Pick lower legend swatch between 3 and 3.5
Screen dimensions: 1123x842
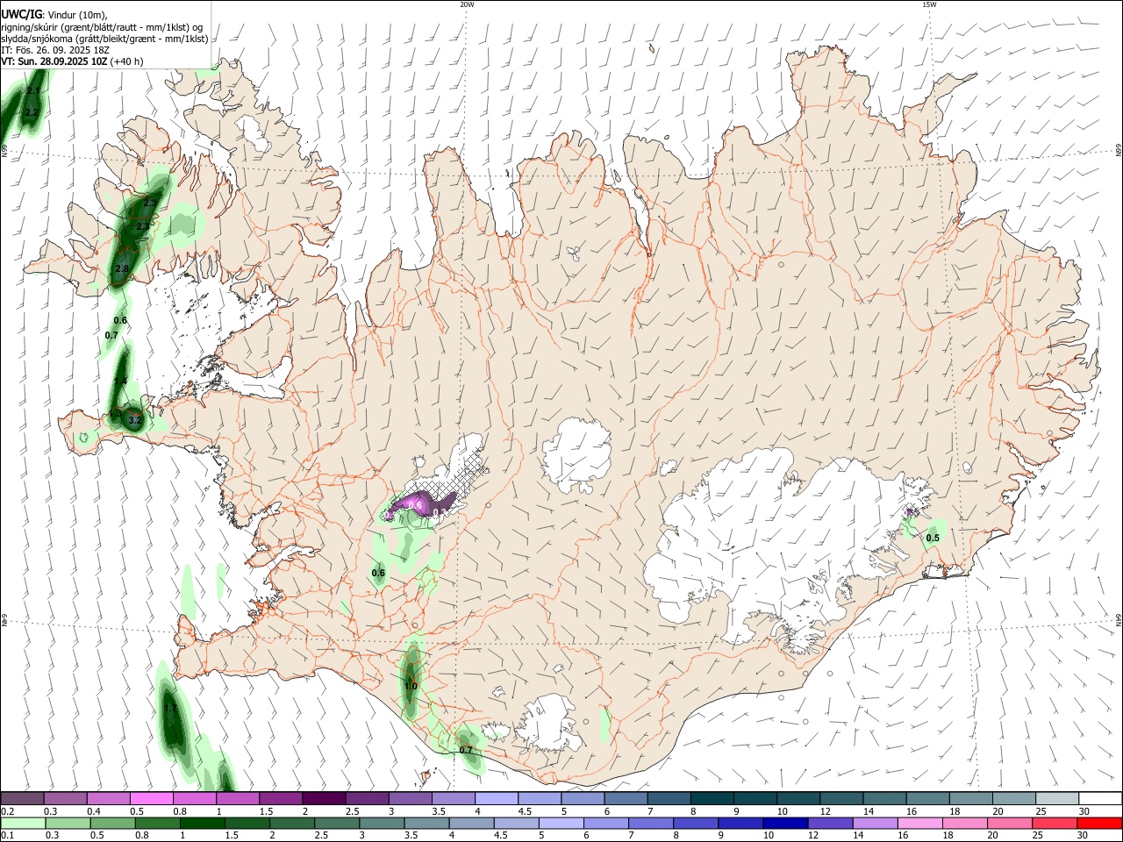click(x=381, y=823)
